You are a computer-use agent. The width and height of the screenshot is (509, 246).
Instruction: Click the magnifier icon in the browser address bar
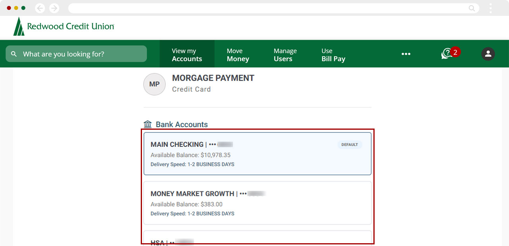472,8
